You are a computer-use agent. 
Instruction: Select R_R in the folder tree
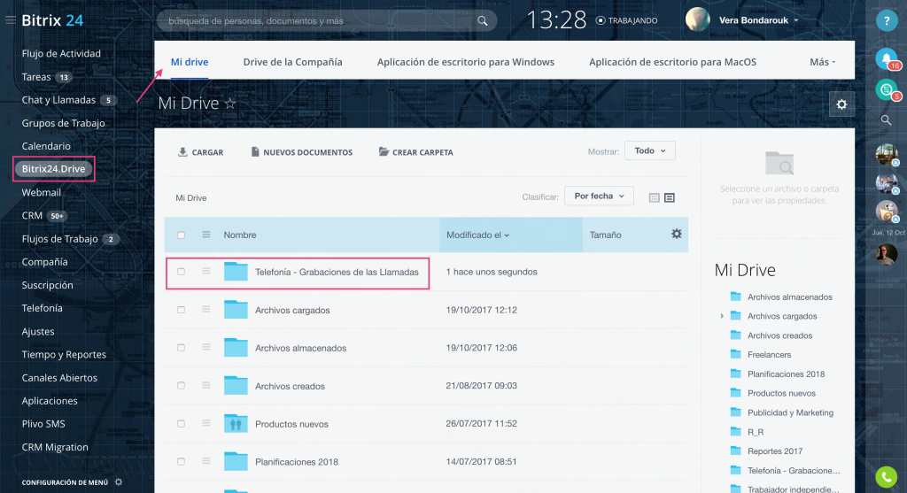click(756, 432)
